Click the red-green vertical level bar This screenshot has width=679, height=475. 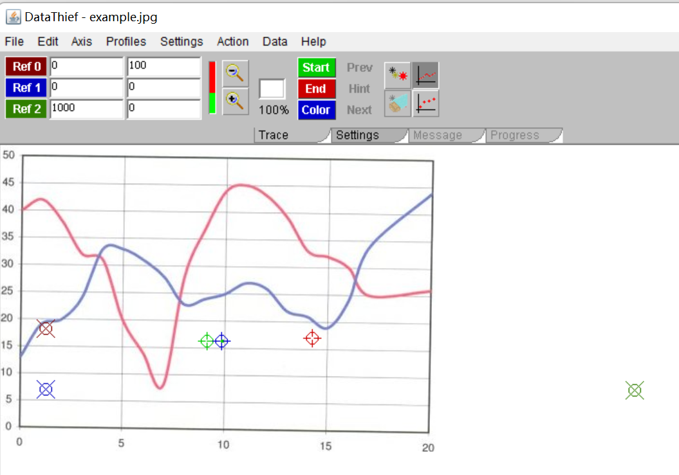click(x=212, y=88)
